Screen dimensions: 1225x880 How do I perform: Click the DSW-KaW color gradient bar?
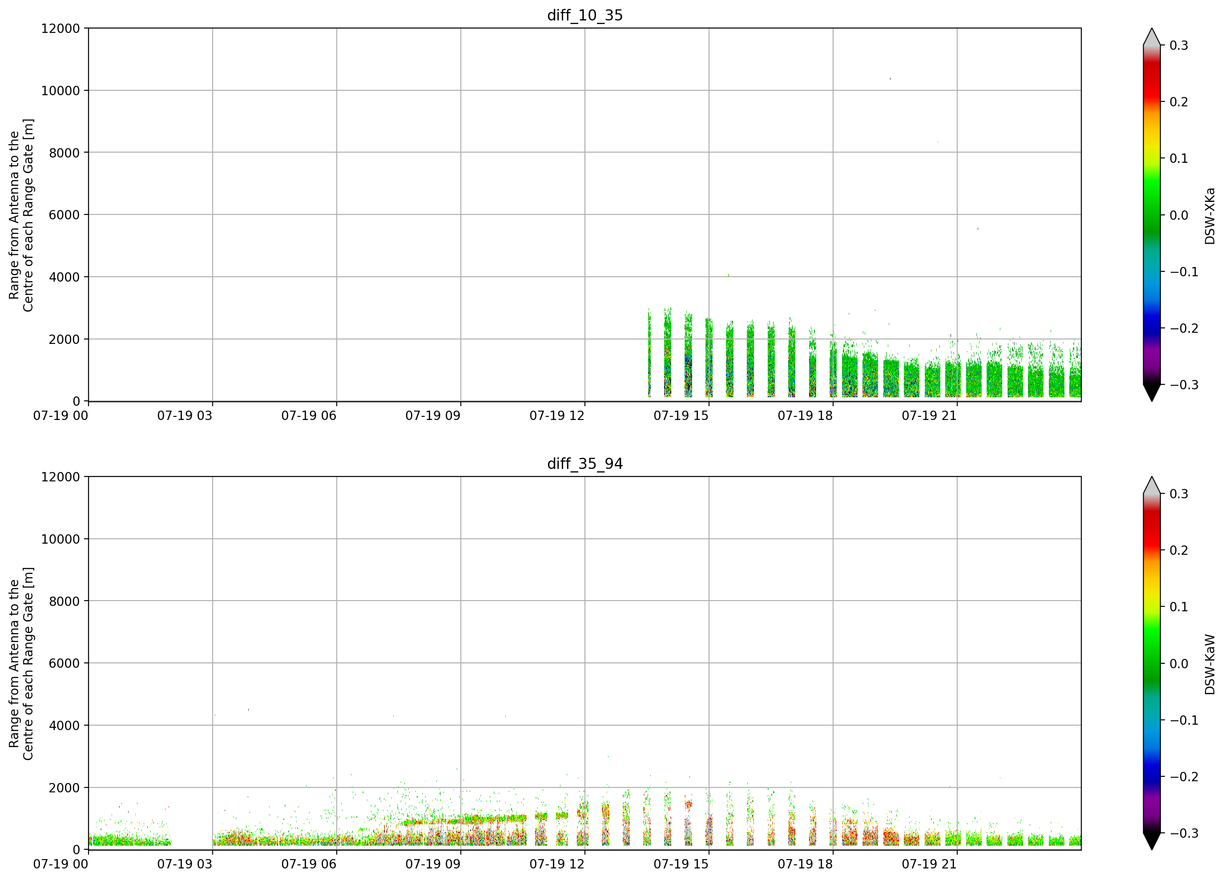point(1152,663)
